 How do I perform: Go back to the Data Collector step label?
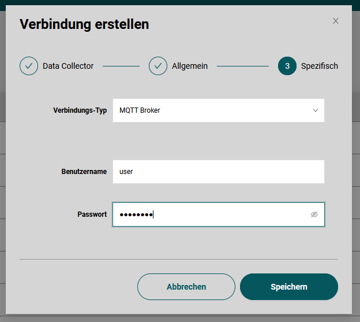click(68, 66)
